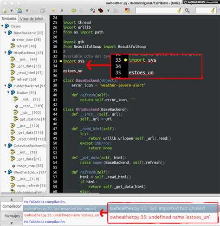
Task: Select the "undefined name 'estoes_un'" error message
Action: [x=62, y=215]
